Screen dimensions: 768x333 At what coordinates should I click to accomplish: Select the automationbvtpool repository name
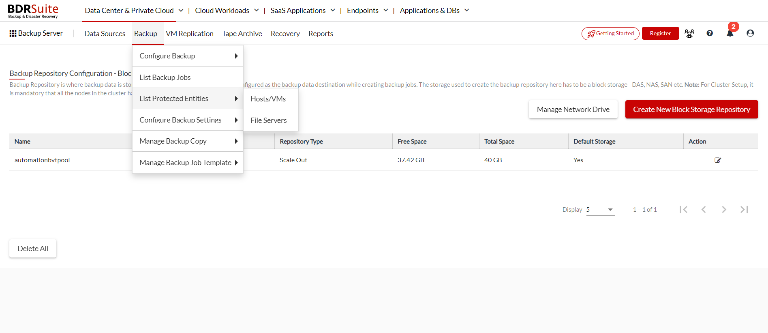click(x=42, y=160)
